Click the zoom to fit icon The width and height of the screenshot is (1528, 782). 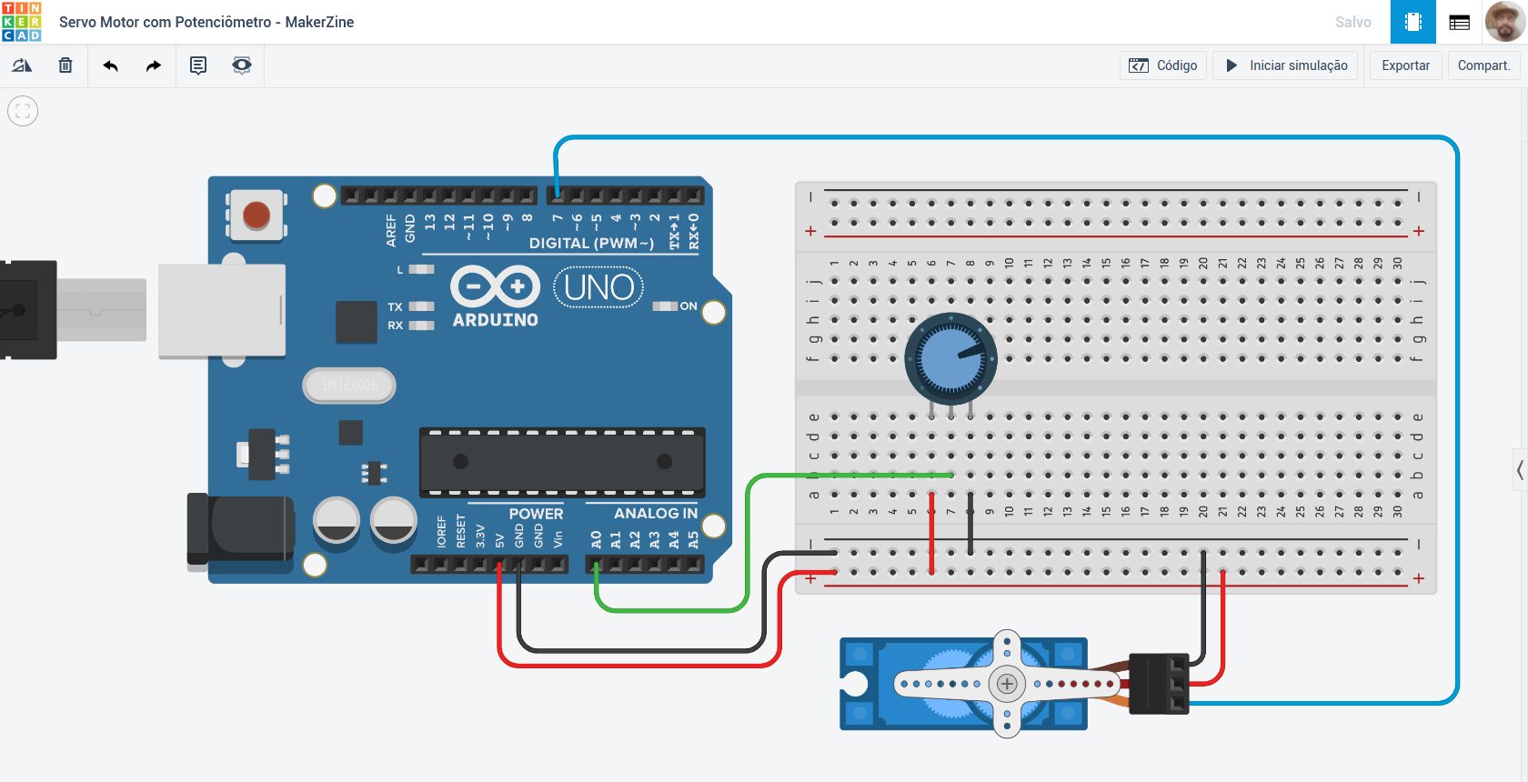pos(23,111)
